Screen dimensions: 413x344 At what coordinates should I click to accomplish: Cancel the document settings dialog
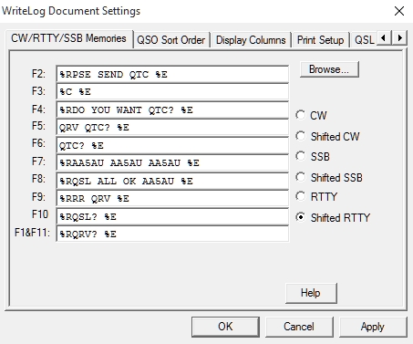[x=299, y=327]
